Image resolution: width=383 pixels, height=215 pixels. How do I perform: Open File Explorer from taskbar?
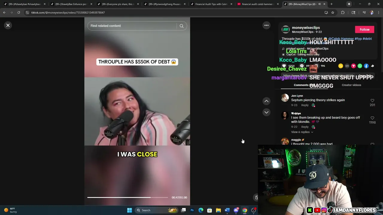(x=218, y=210)
